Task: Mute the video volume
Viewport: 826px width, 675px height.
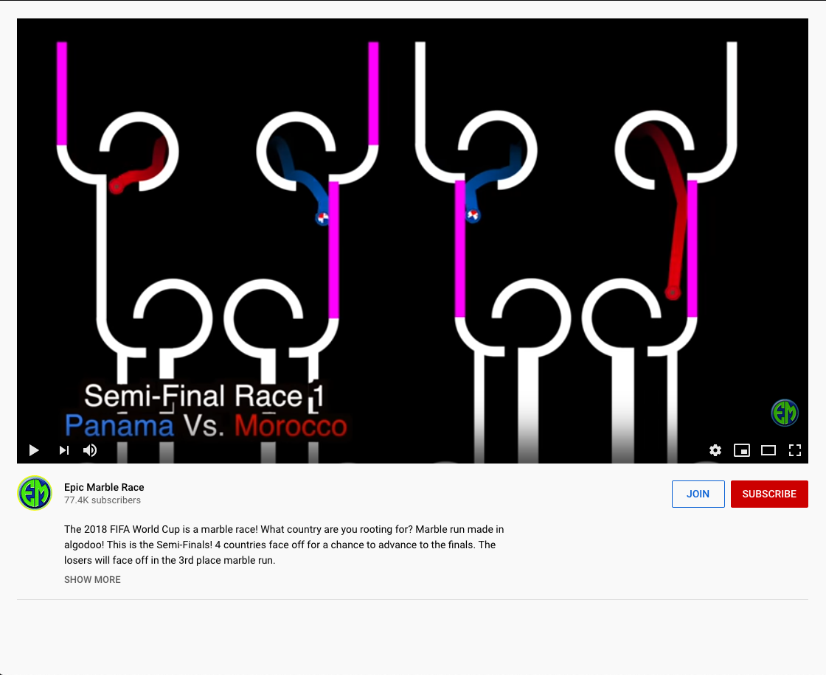Action: (90, 450)
